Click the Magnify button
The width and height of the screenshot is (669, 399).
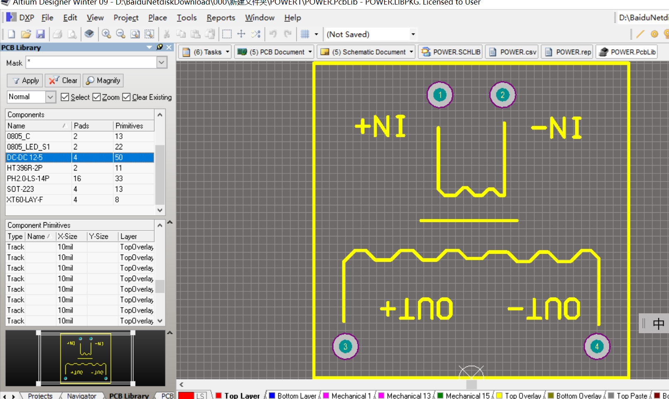(x=103, y=80)
